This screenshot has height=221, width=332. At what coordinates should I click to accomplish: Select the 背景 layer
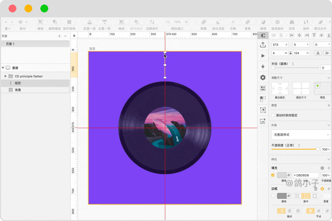pyautogui.click(x=35, y=90)
